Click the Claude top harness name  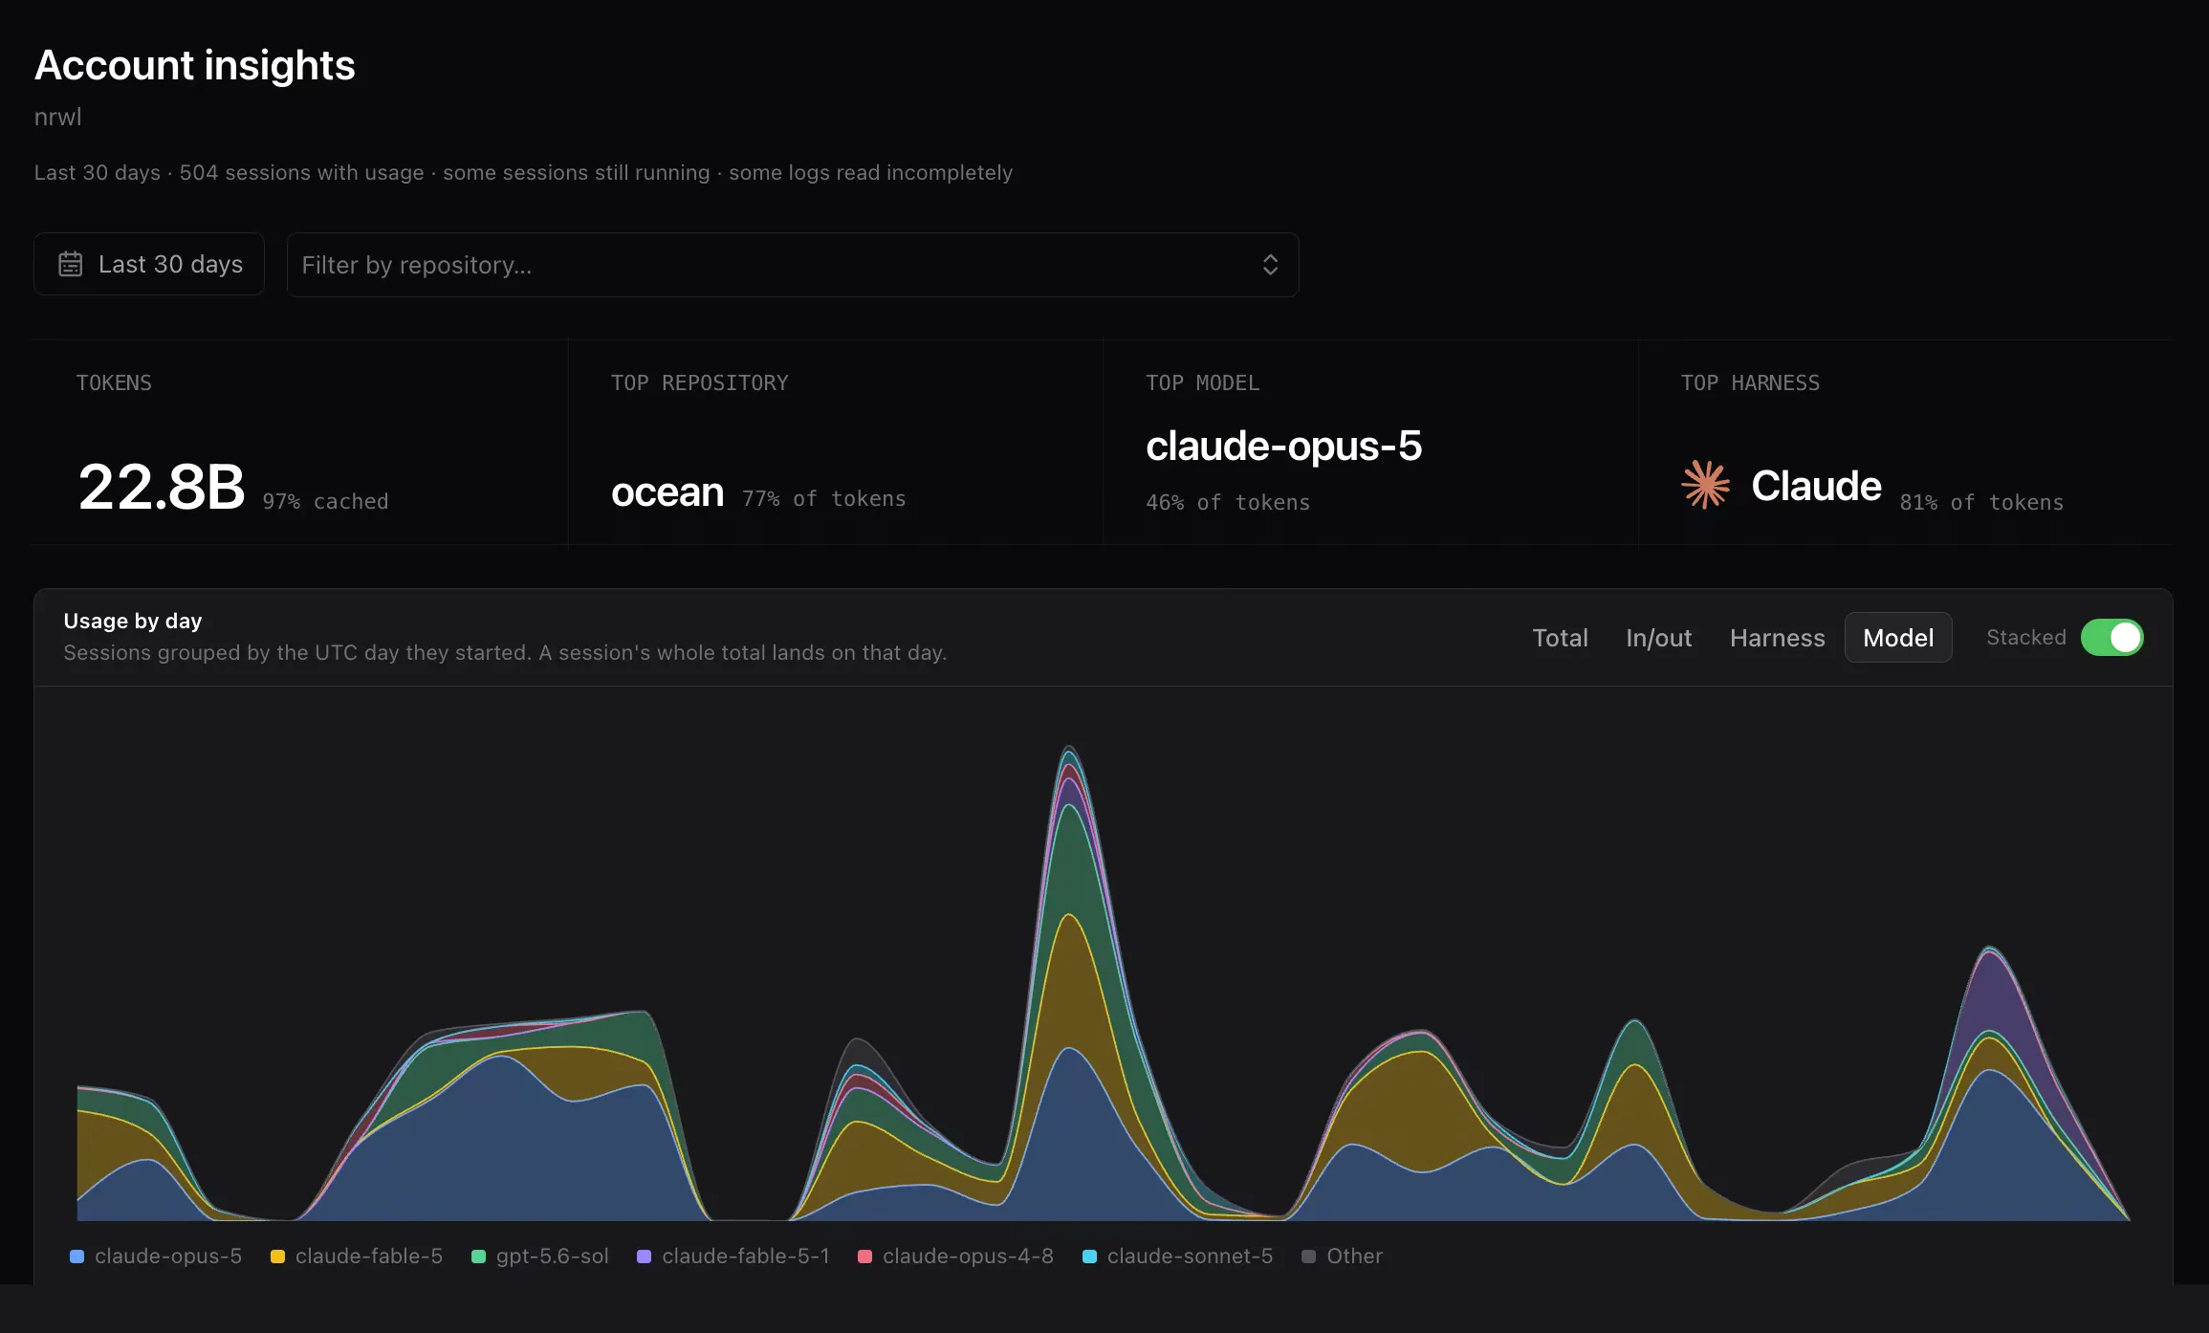1816,486
